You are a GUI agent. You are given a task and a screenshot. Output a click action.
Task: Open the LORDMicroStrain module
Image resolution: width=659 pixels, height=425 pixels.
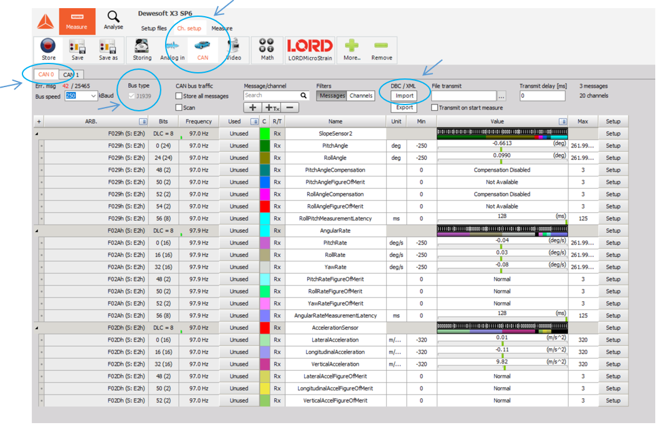(x=310, y=50)
